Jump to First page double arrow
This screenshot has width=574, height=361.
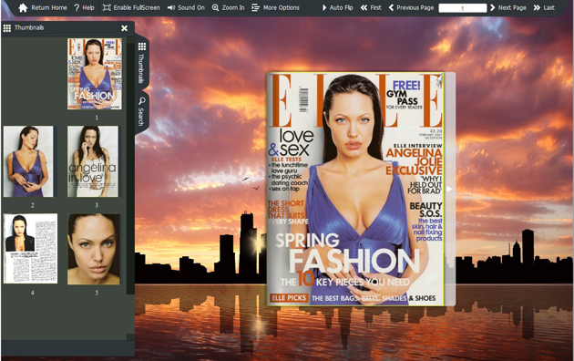coord(364,7)
